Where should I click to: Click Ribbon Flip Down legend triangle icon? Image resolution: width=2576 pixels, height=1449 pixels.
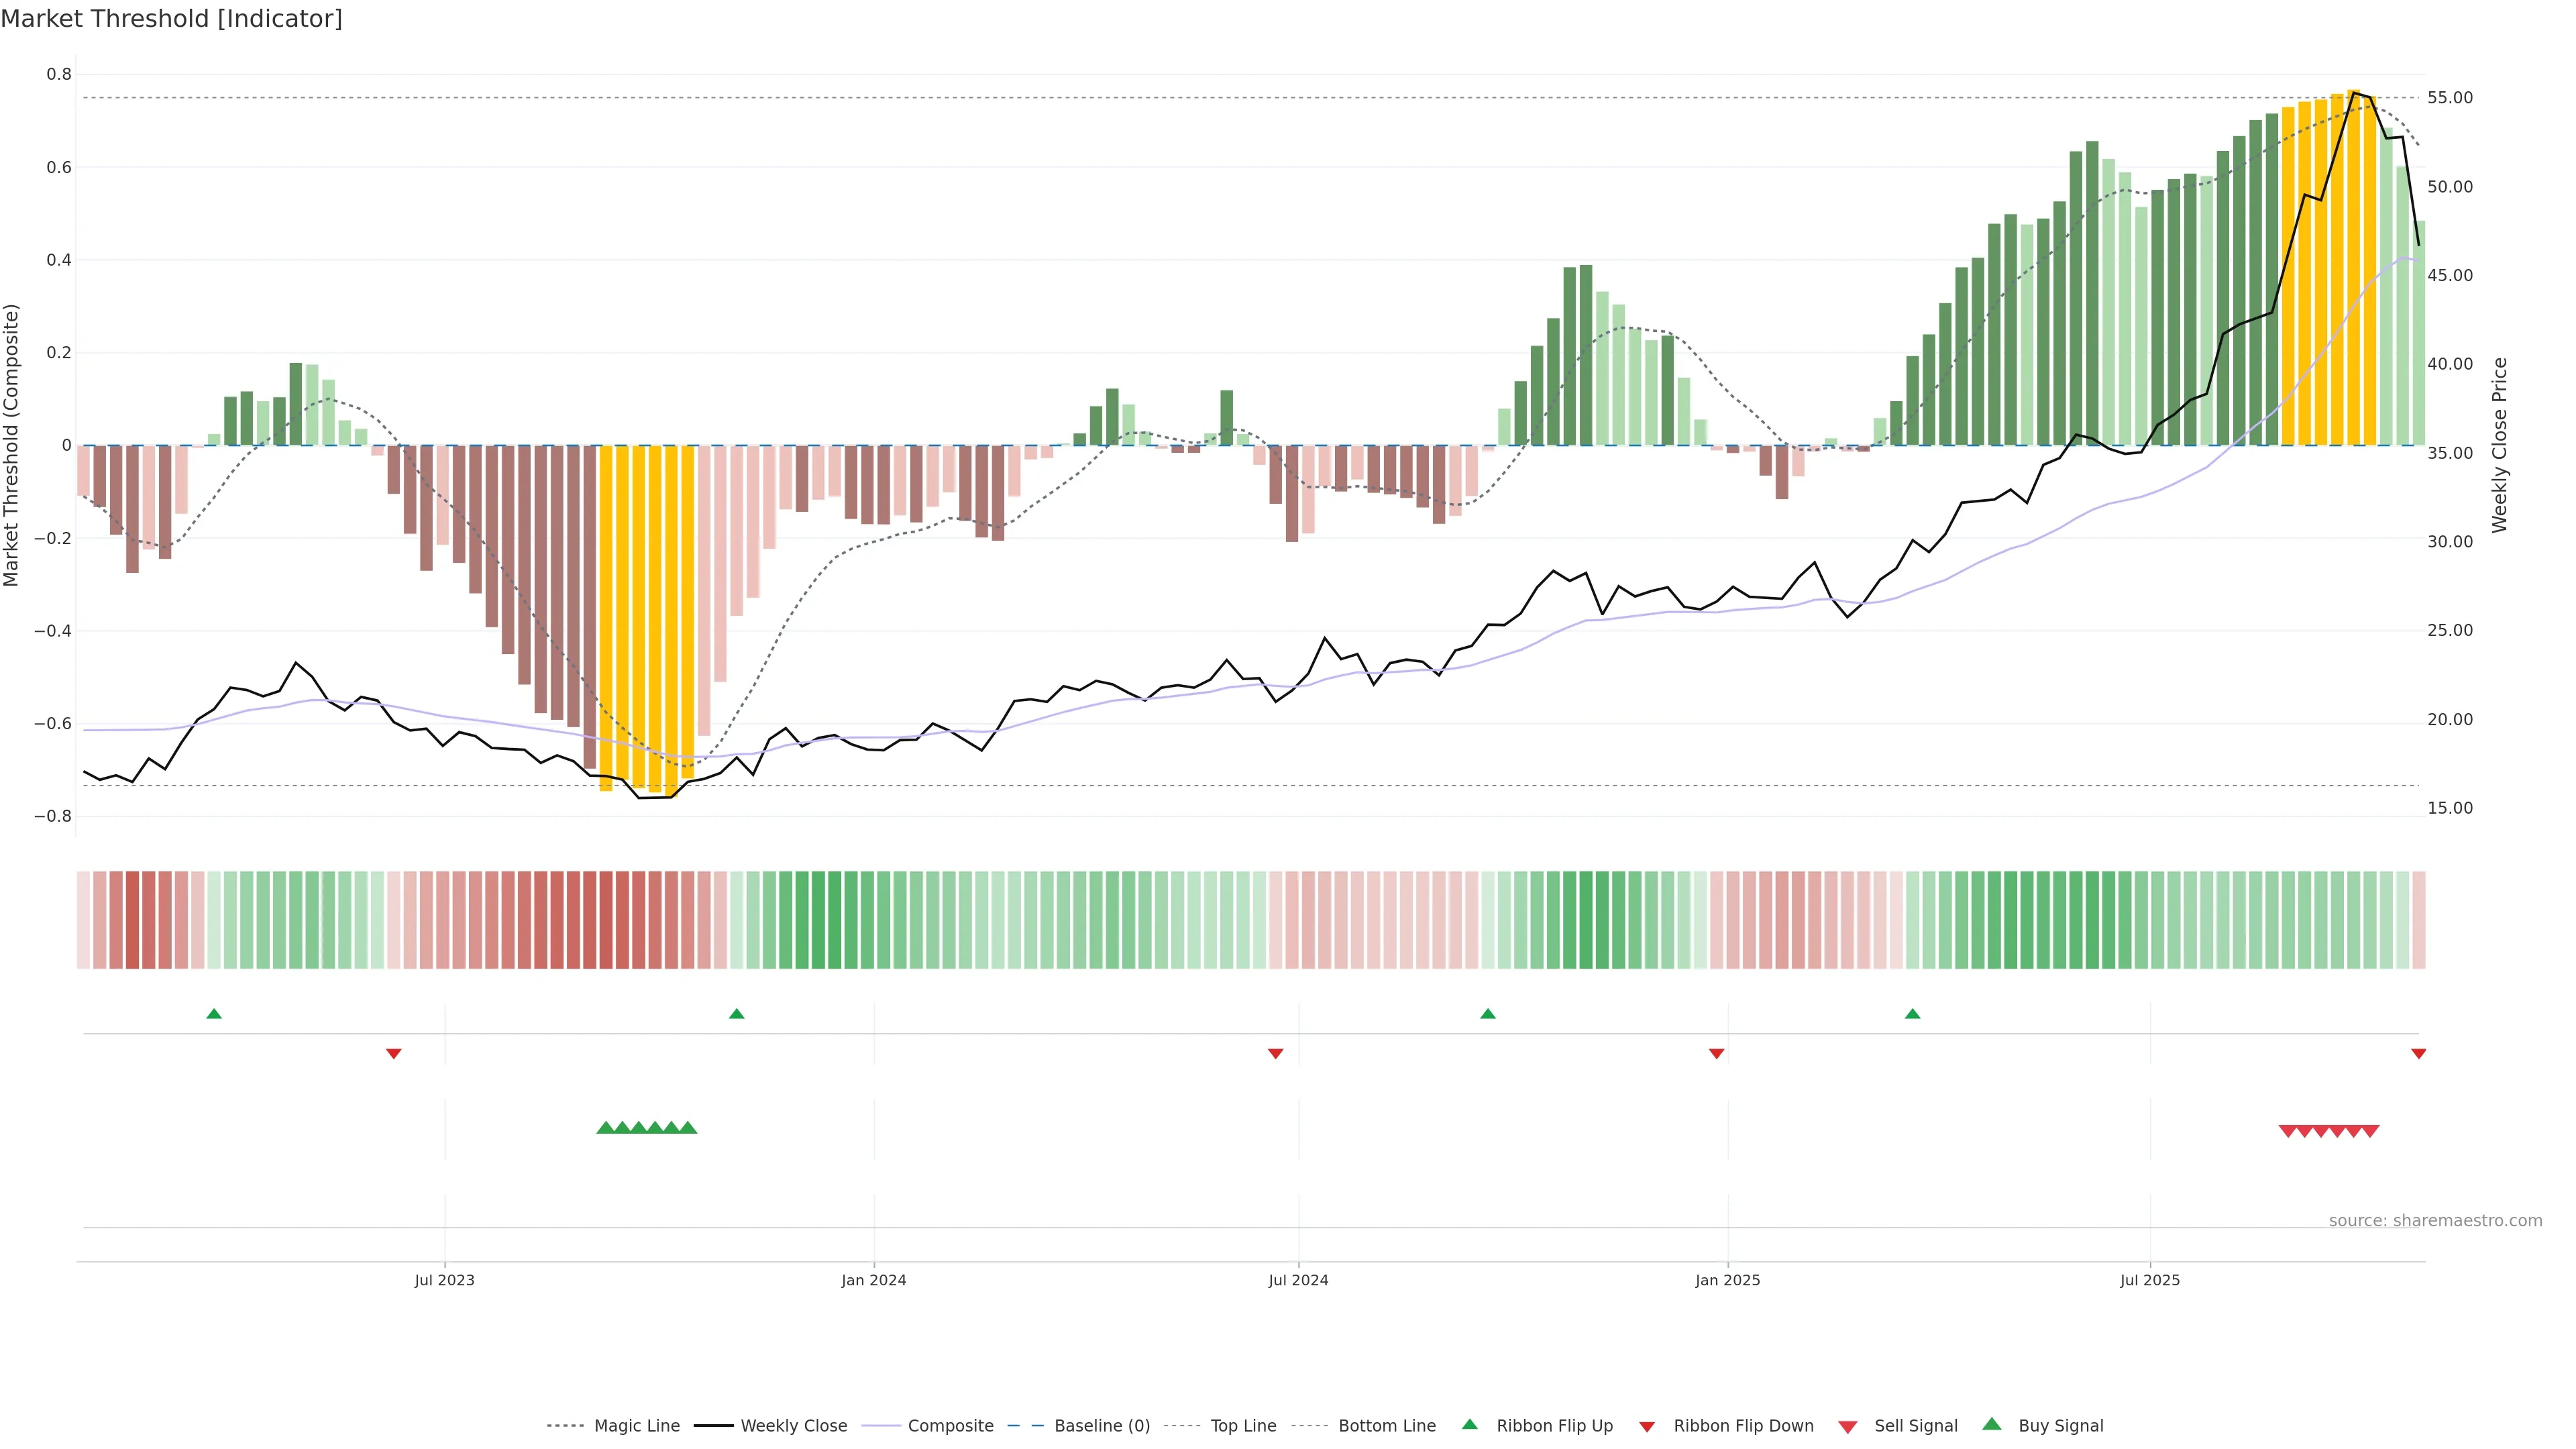point(1647,1427)
